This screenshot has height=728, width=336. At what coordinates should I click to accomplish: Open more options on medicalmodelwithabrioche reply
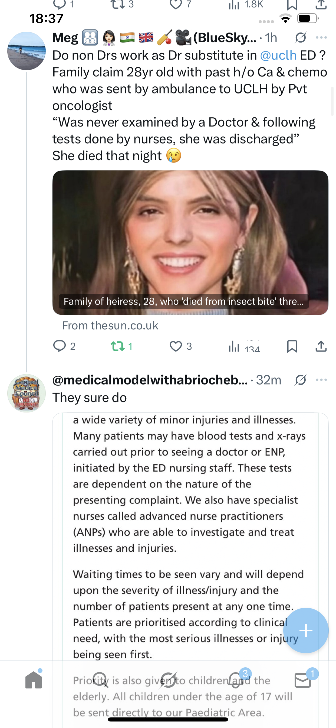tap(321, 379)
